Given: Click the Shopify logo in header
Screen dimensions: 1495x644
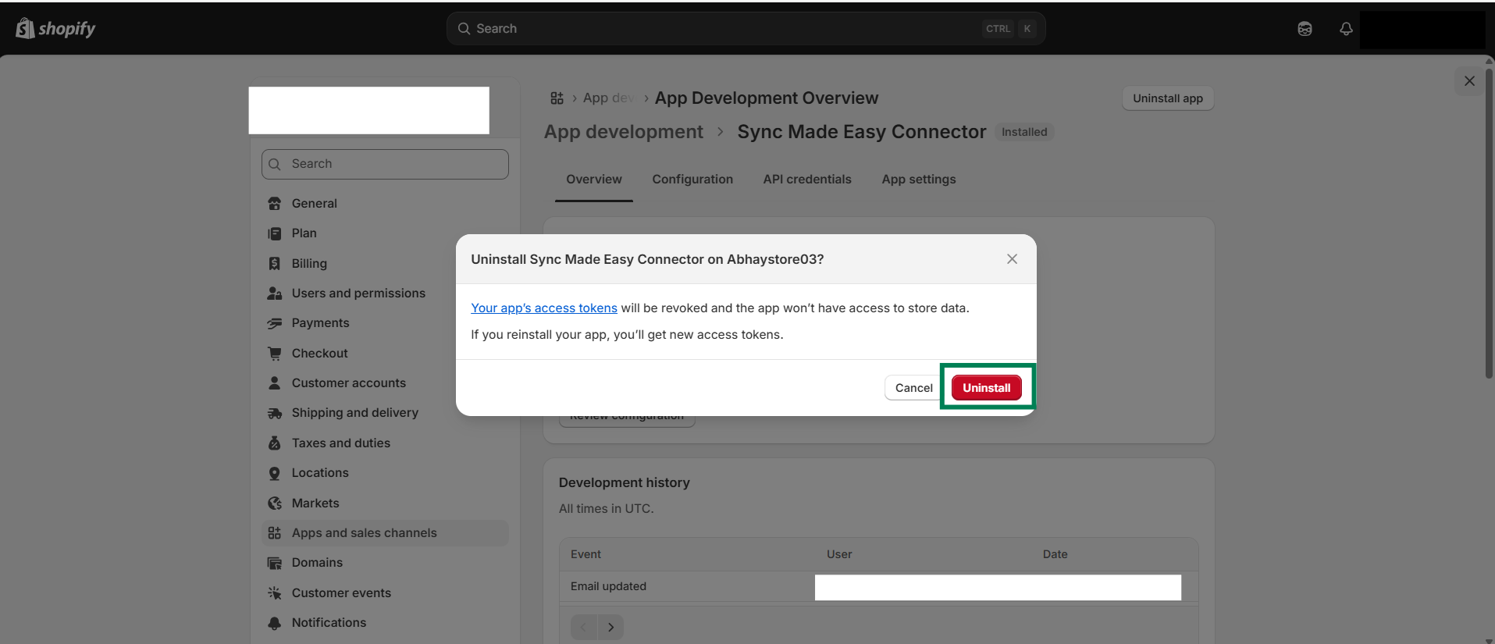Looking at the screenshot, I should coord(55,29).
